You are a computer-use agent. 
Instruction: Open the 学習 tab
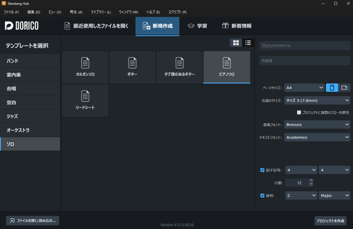197,26
